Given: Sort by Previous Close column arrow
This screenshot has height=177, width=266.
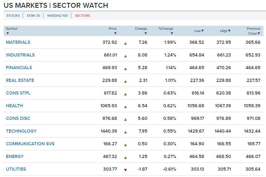Looking at the screenshot, I should pyautogui.click(x=259, y=33).
